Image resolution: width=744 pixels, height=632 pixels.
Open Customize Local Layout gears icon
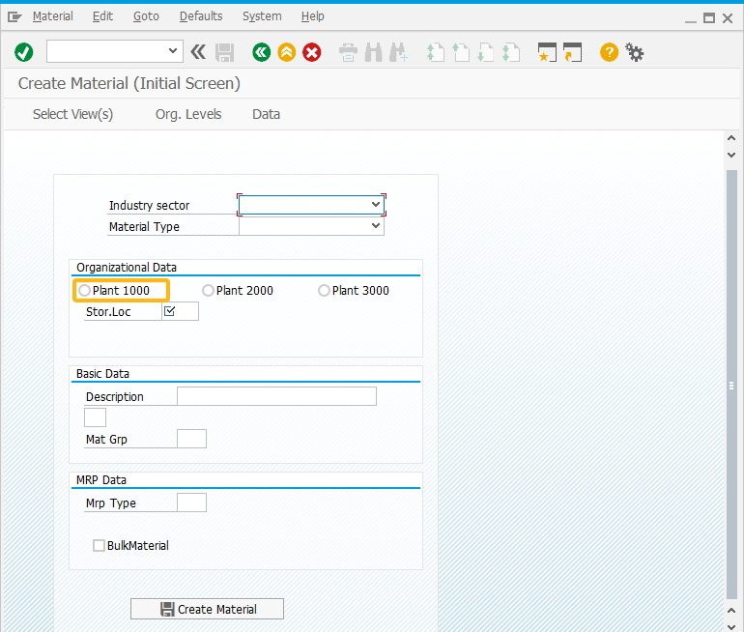point(635,52)
